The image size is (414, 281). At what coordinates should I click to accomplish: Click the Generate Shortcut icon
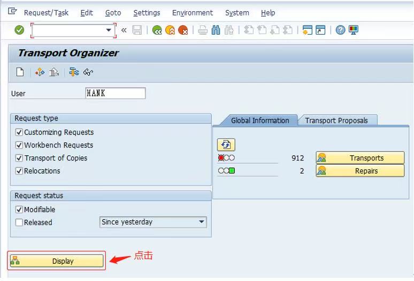coord(320,30)
